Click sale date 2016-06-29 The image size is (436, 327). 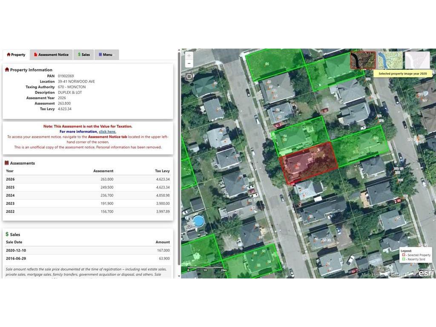pyautogui.click(x=16, y=258)
